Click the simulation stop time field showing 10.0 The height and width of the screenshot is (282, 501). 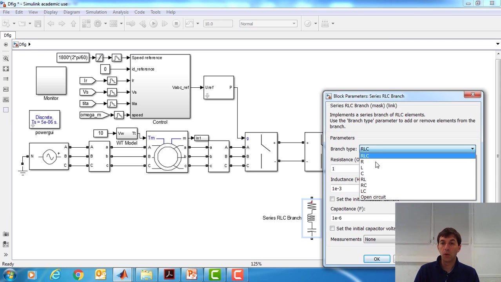(218, 23)
